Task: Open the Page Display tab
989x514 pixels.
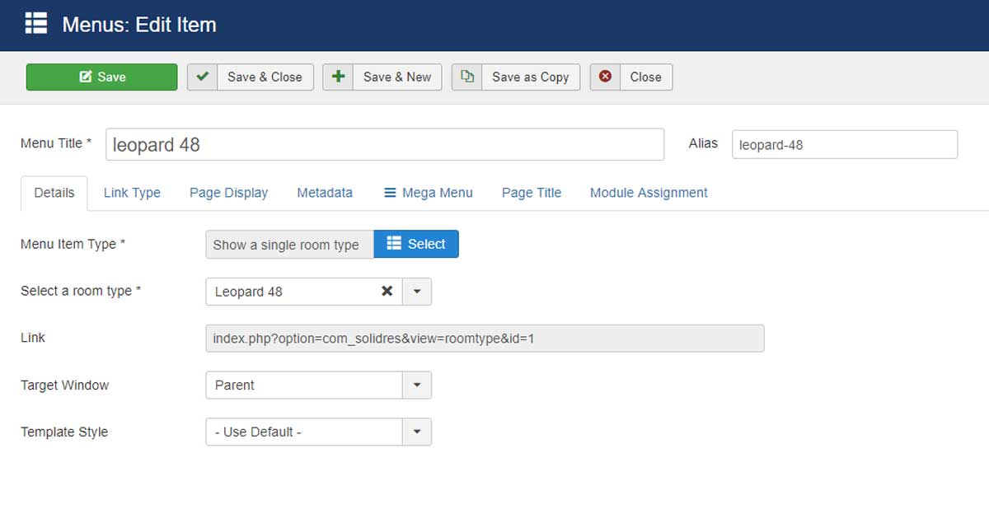Action: click(x=228, y=193)
